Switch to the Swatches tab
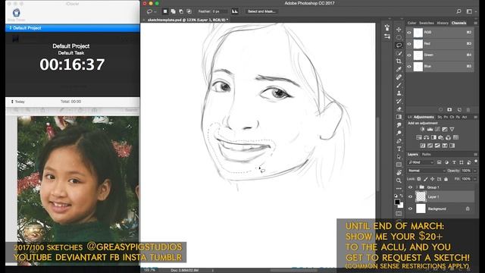Image resolution: width=485 pixels, height=273 pixels. [x=426, y=23]
